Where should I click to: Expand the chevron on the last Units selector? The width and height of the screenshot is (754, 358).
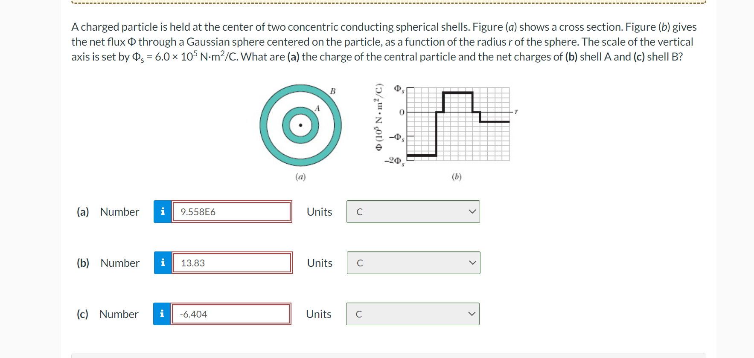pos(471,314)
